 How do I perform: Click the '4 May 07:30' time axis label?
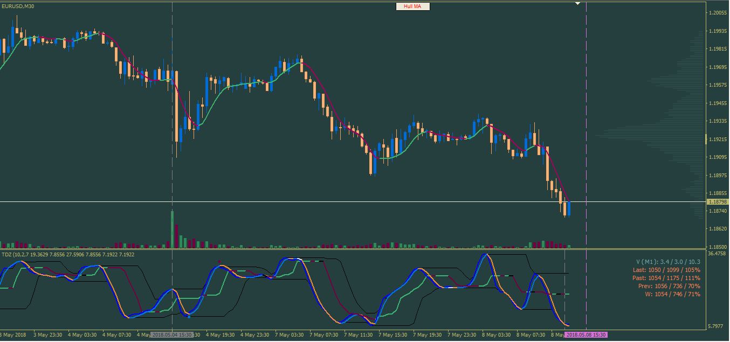click(116, 335)
